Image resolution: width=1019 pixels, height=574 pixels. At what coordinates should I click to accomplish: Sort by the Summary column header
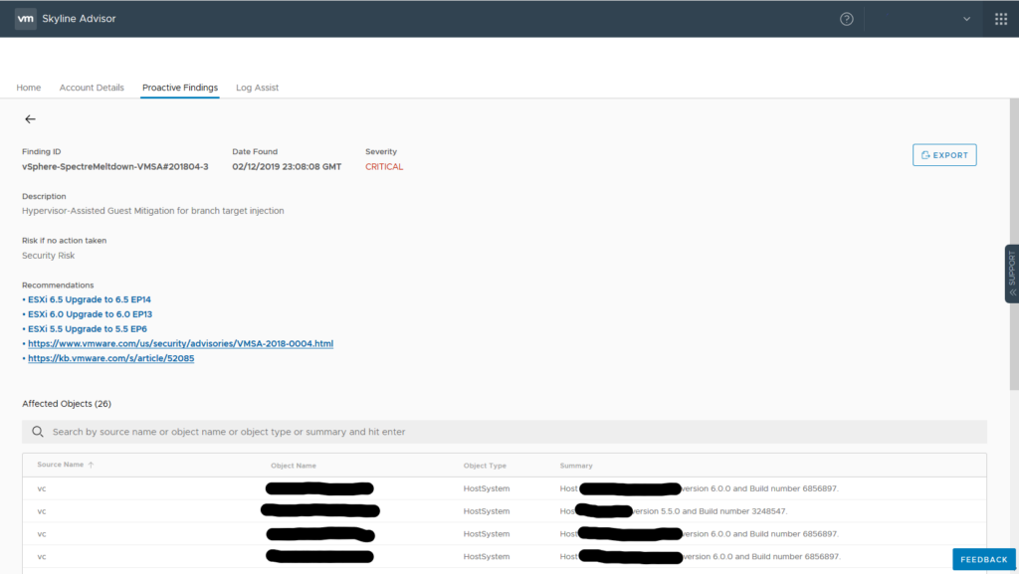tap(576, 466)
